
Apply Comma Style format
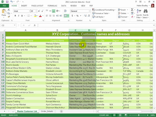click(x=81, y=16)
